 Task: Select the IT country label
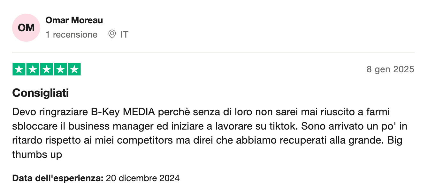pos(124,34)
